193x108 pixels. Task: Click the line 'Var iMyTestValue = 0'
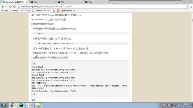coord(54,91)
